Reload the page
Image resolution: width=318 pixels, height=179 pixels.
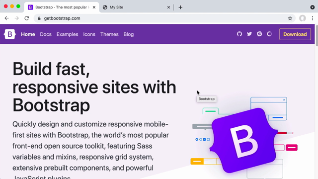pos(26,18)
